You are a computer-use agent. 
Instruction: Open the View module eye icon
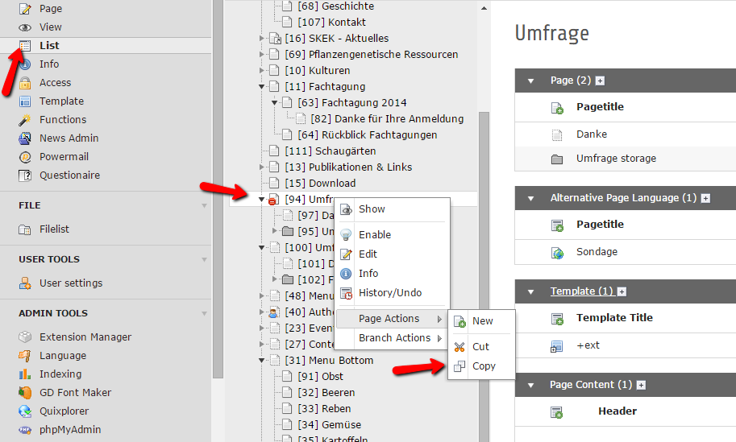tap(25, 27)
